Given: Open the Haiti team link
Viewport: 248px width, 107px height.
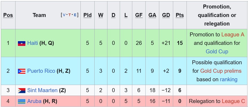Looking at the screenshot, I should pos(33,43).
